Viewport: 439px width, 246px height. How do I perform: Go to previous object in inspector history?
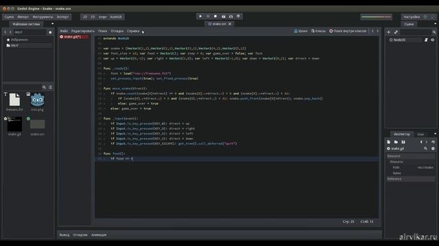421,142
